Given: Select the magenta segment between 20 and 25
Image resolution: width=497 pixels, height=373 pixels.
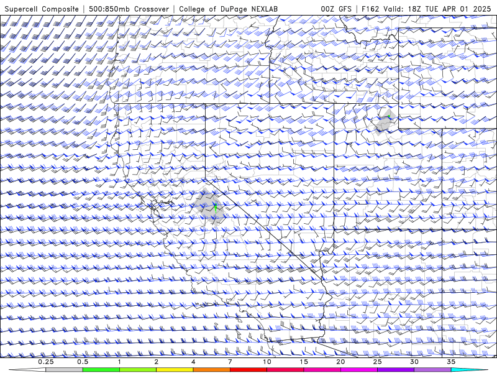Looking at the screenshot, I should [x=359, y=370].
